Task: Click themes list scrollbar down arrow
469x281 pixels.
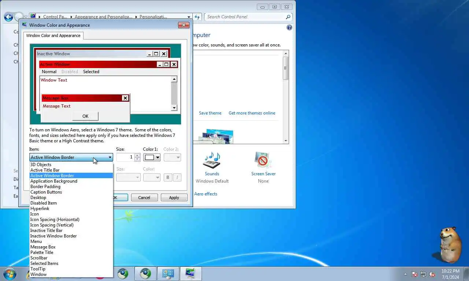Action: 286,140
